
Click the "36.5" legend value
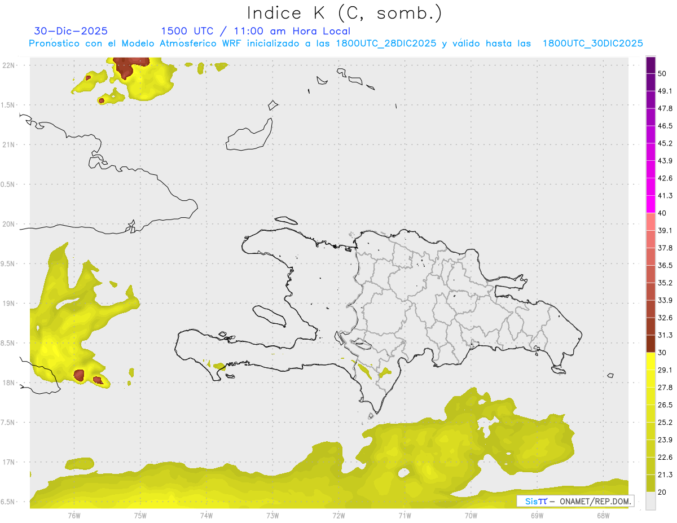[x=665, y=265]
